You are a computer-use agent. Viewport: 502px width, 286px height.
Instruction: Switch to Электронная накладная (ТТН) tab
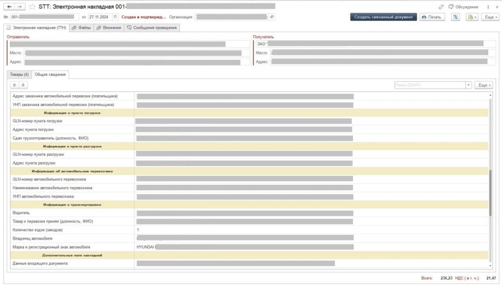[36, 28]
